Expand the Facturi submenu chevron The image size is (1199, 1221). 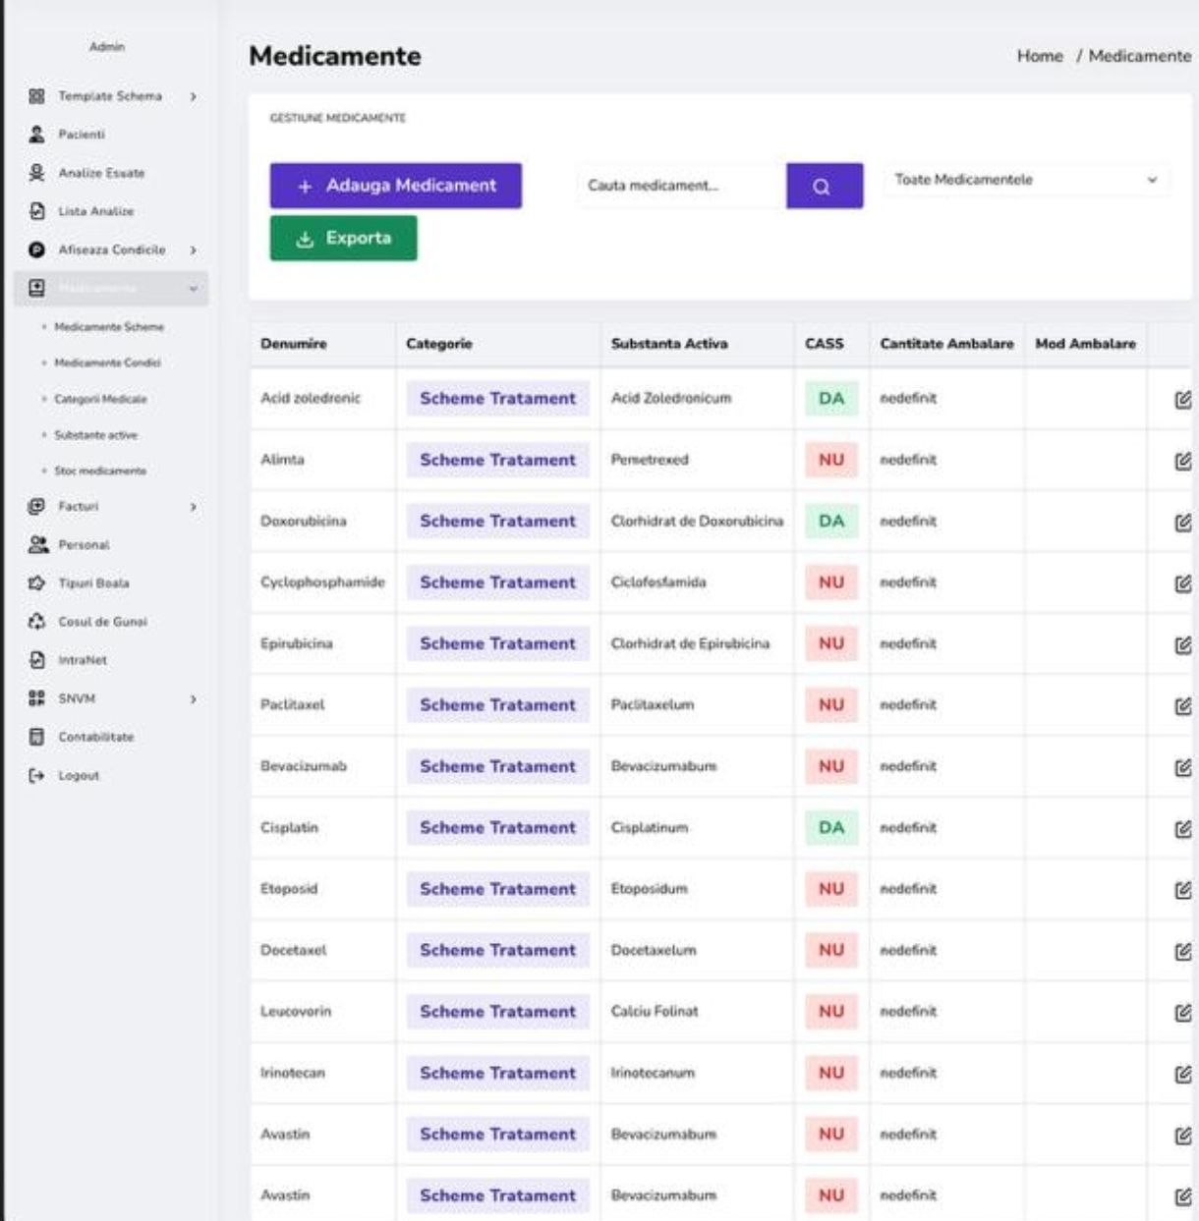[194, 507]
